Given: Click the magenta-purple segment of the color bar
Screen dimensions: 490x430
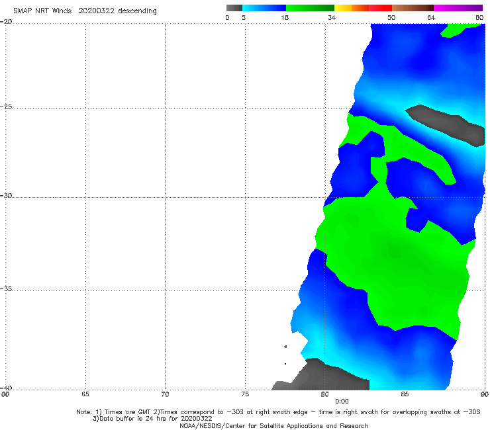Looking at the screenshot, I should (x=458, y=8).
